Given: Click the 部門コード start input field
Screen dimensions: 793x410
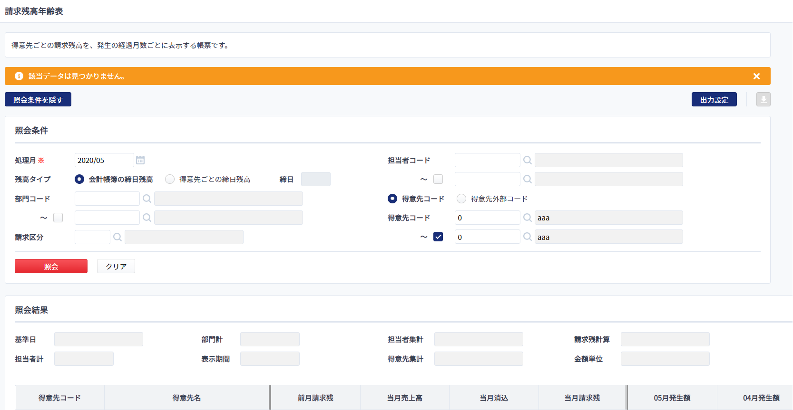Looking at the screenshot, I should coord(107,199).
